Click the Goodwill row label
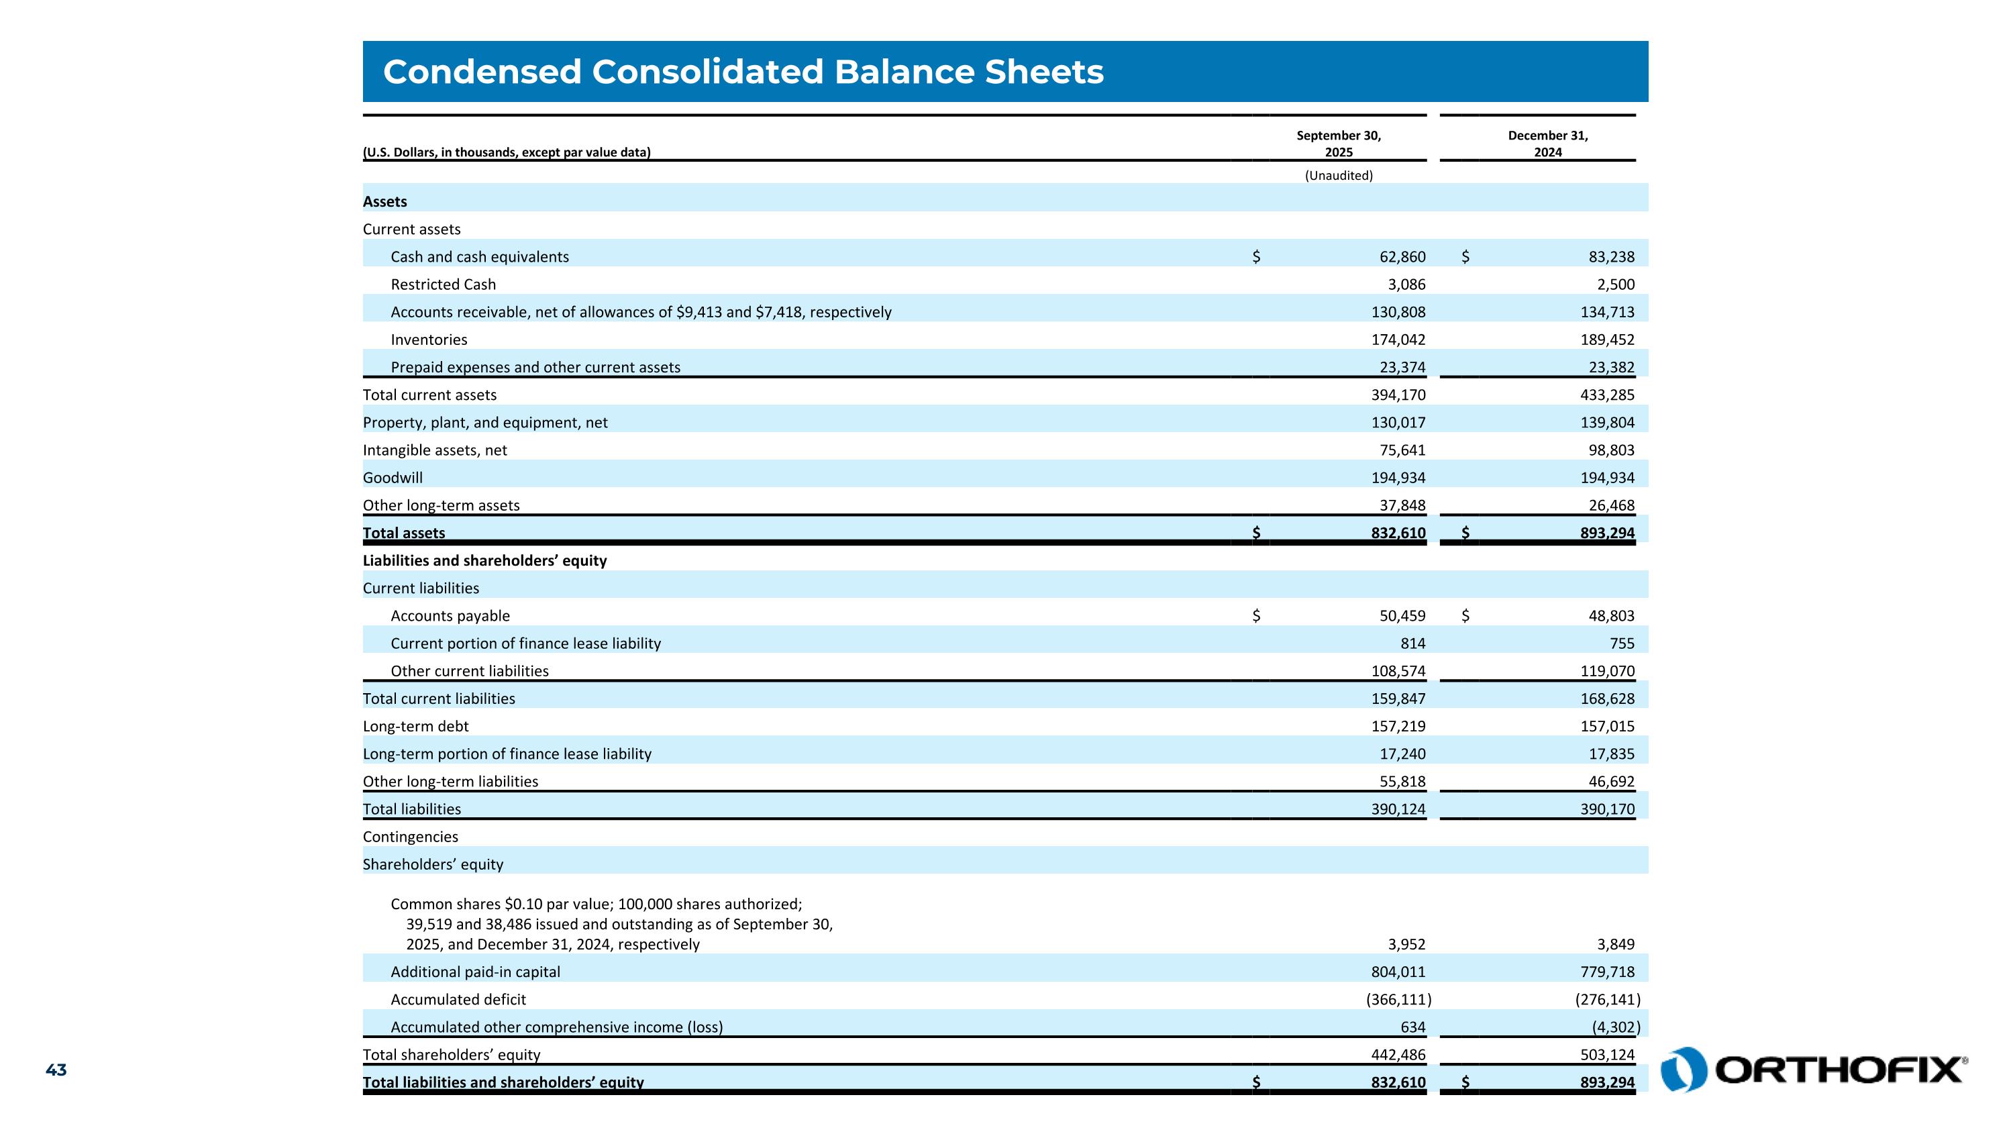Screen dimensions: 2013x1132 (393, 477)
